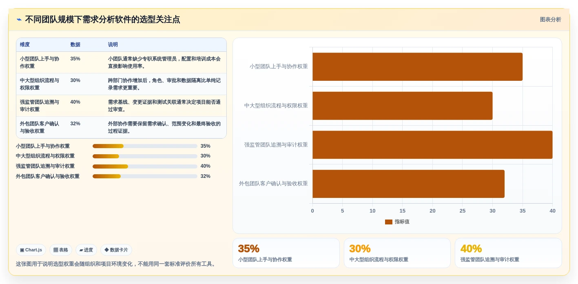Click the 32% value next to the progress bars

coord(206,176)
